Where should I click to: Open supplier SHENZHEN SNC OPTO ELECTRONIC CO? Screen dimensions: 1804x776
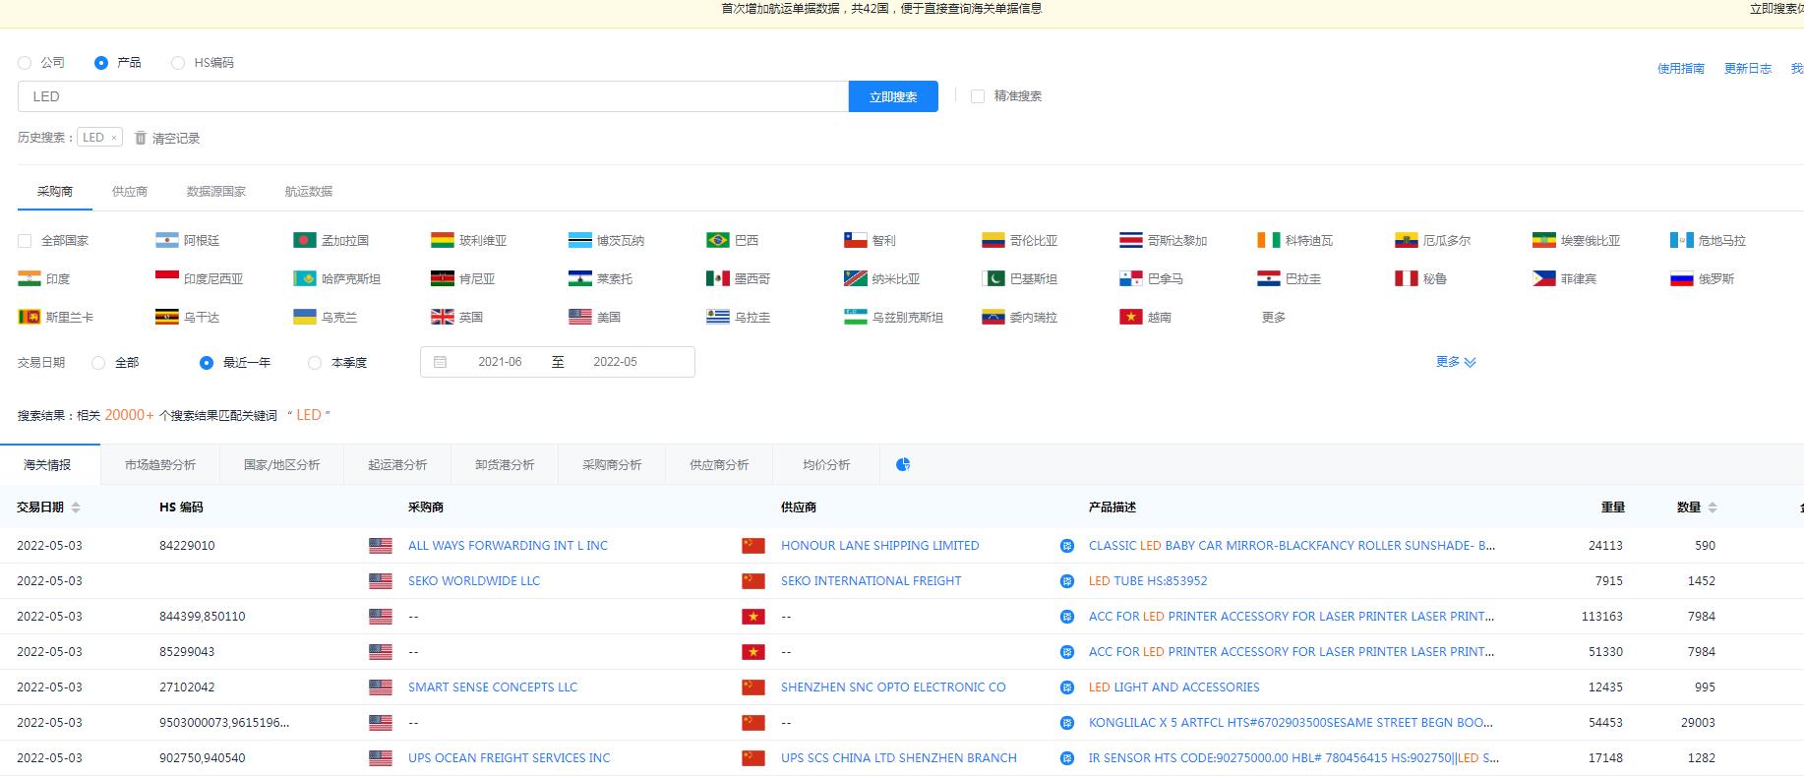coord(893,687)
